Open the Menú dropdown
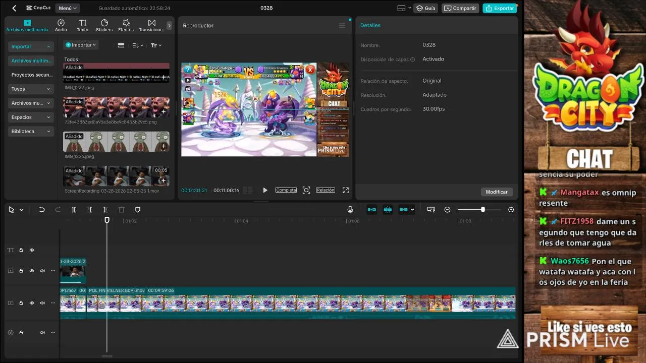The image size is (646, 363). [68, 8]
